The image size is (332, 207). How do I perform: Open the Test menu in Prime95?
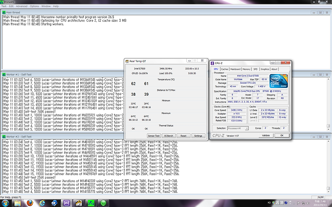4,6
